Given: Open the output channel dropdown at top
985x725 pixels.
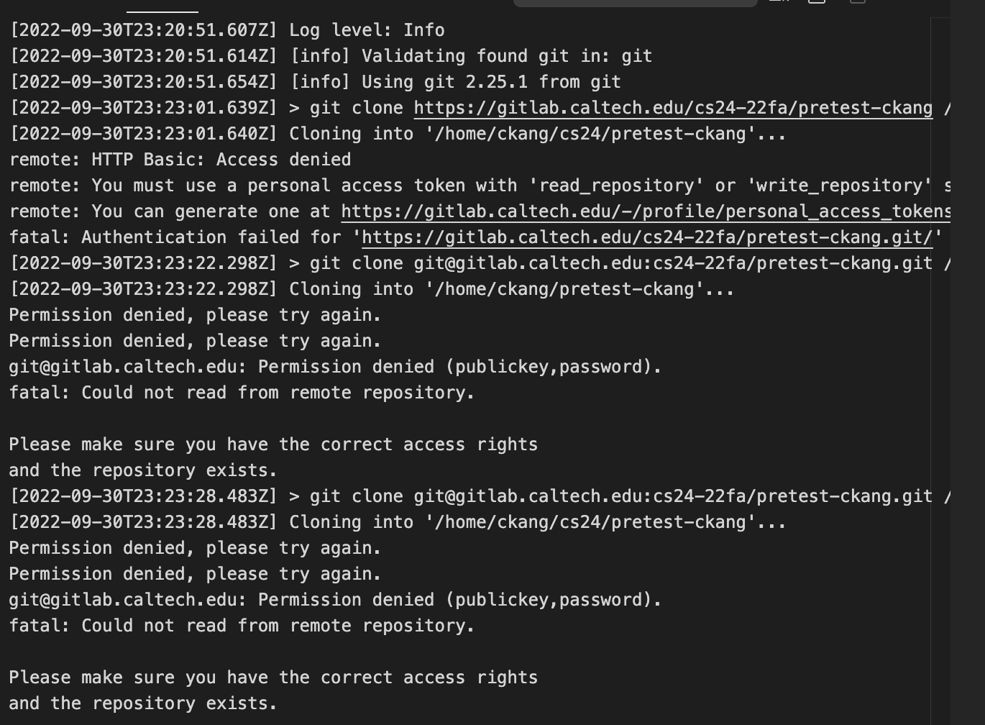Looking at the screenshot, I should [x=635, y=2].
